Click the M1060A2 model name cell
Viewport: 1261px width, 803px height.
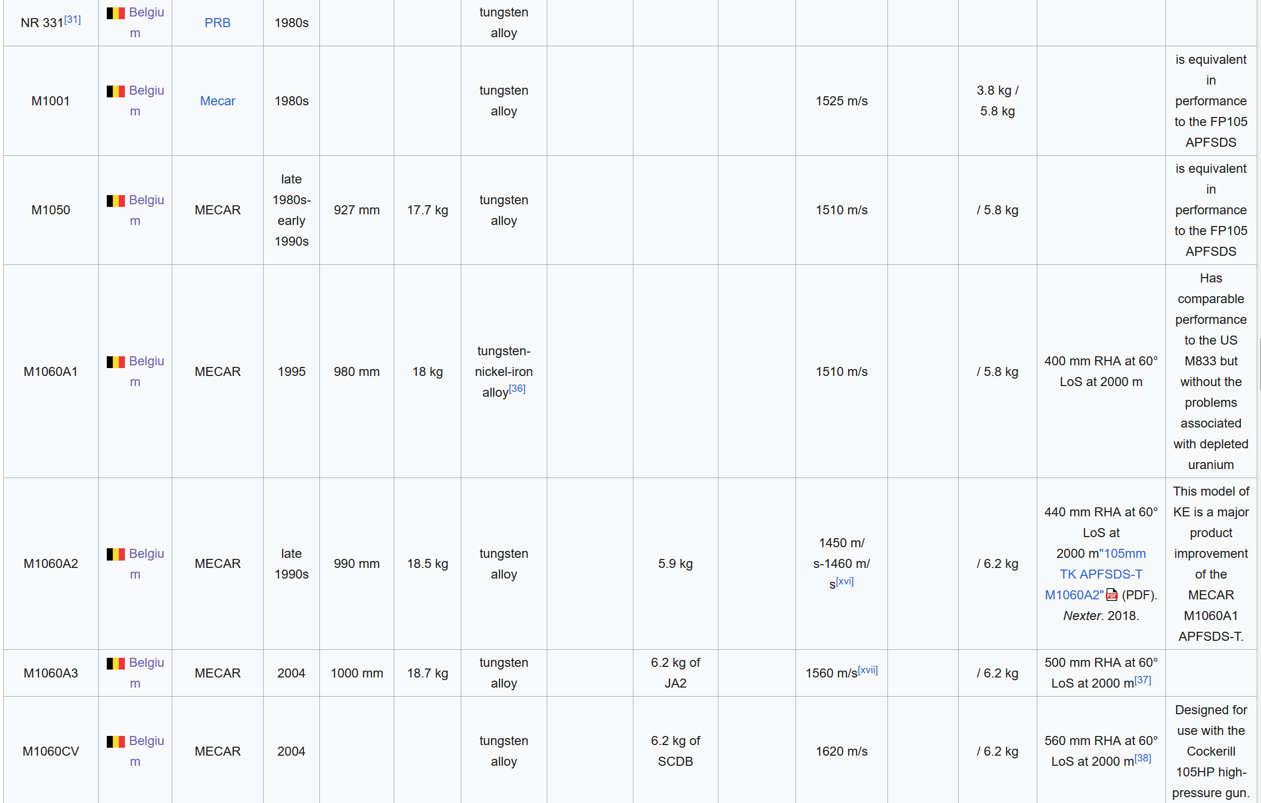coord(50,564)
